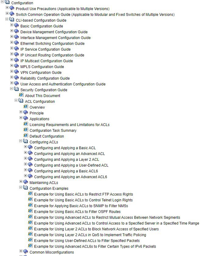Click the book icon beside Product Use Precautions

(x=12, y=8)
